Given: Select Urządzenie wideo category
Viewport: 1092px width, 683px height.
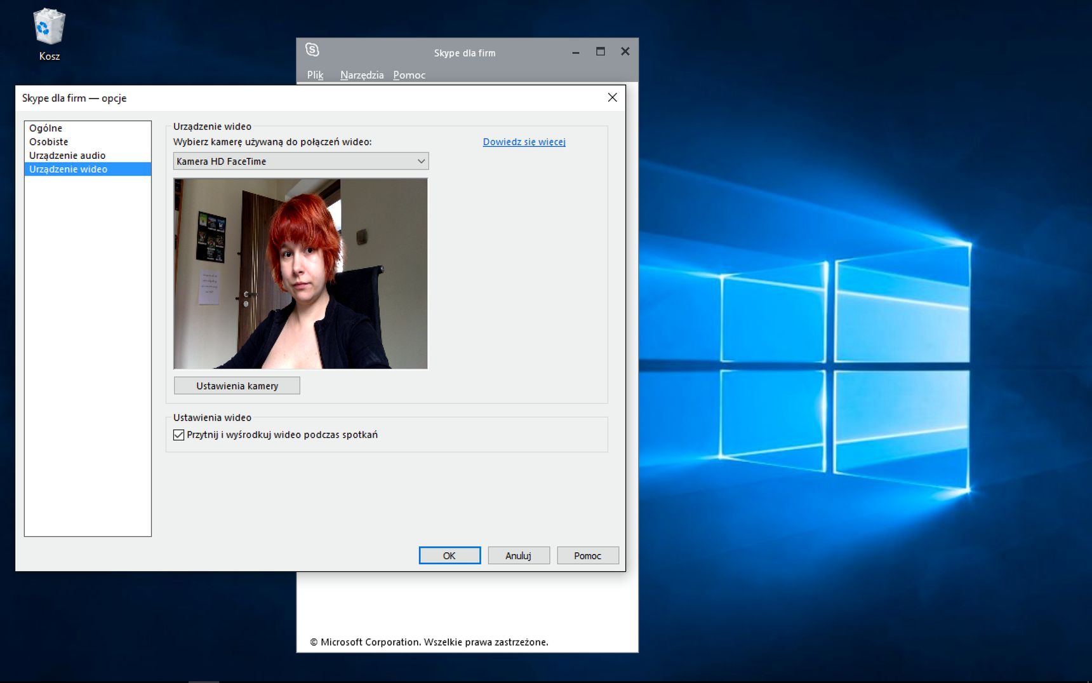Looking at the screenshot, I should (88, 169).
